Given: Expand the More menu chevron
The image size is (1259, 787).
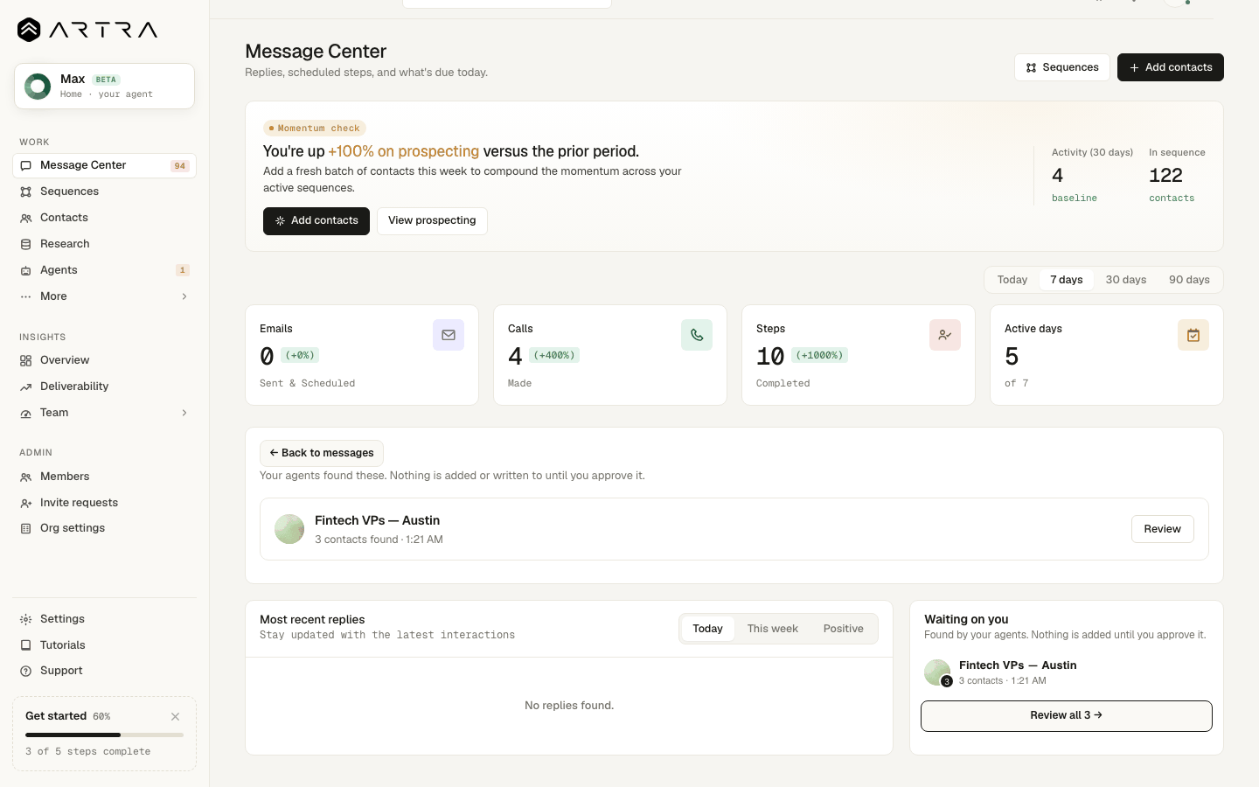Looking at the screenshot, I should (184, 296).
